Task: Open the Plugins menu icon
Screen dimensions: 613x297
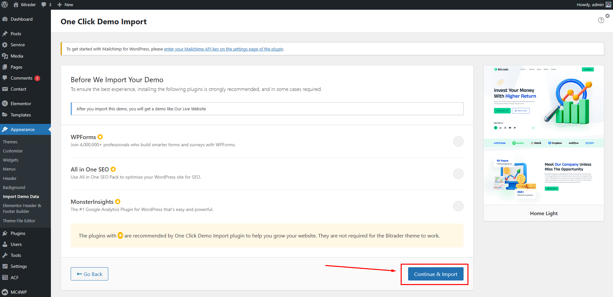Action: click(x=5, y=233)
